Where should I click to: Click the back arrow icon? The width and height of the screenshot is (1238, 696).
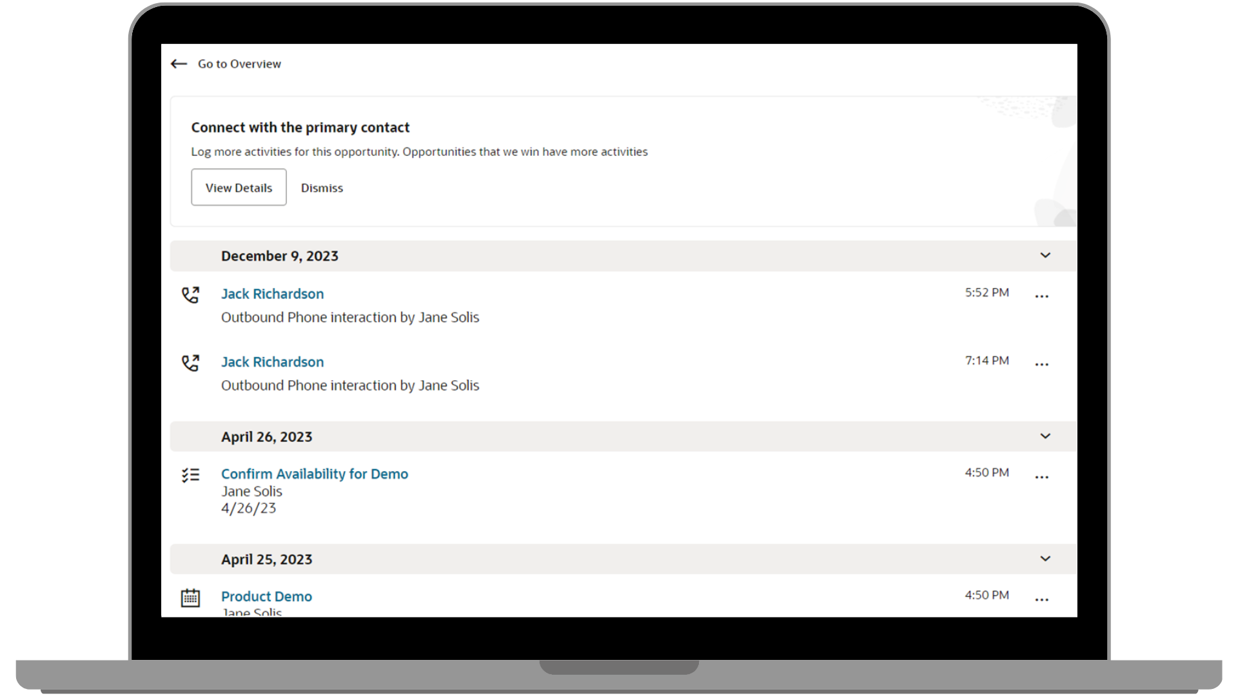(x=179, y=64)
